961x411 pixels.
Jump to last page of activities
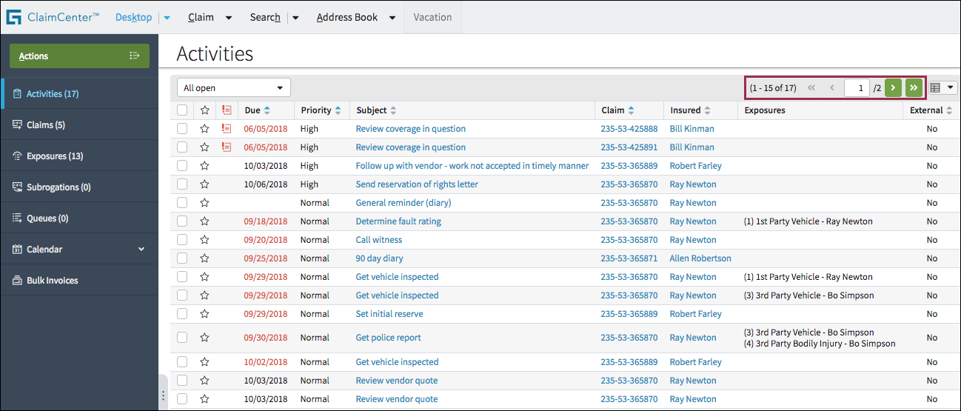914,88
